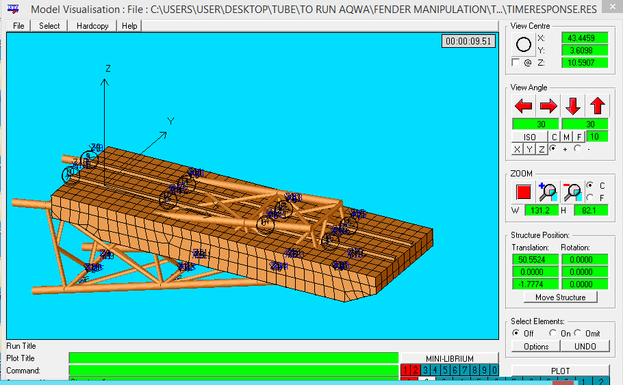Open the Select menu
The height and width of the screenshot is (385, 623).
pyautogui.click(x=49, y=25)
